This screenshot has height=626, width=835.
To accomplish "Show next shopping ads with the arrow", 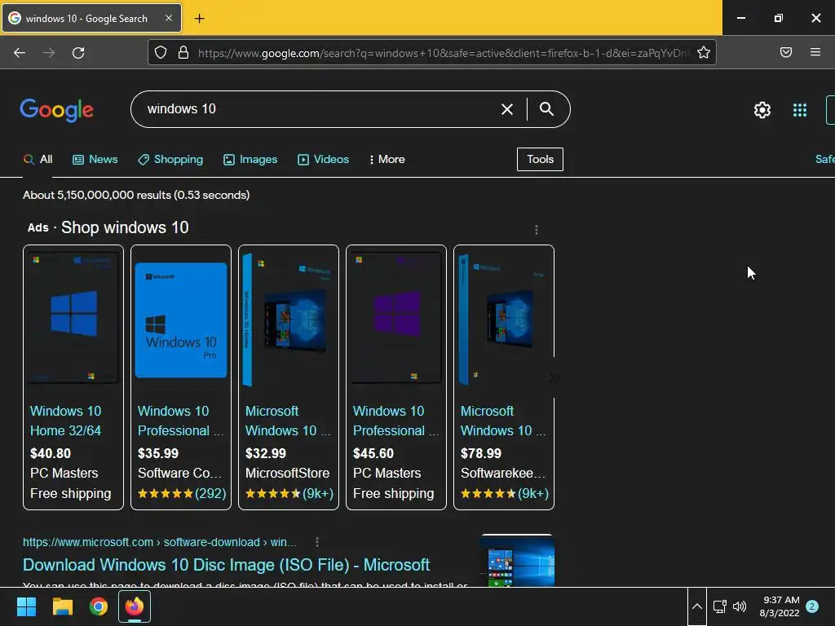I will [x=554, y=377].
